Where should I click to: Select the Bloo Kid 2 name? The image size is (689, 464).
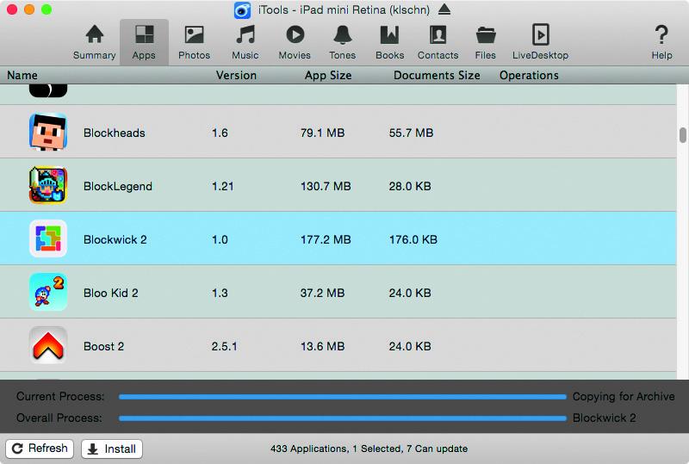click(x=111, y=293)
